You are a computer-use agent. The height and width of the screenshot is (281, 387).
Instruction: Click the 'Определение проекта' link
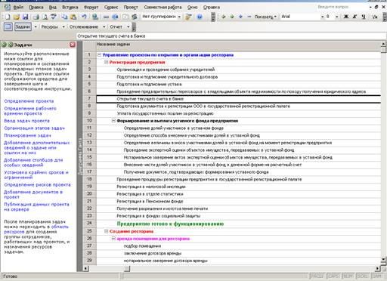29,101
